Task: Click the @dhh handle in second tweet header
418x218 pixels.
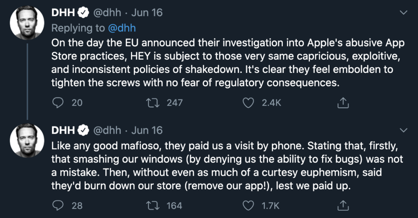Action: click(x=107, y=130)
